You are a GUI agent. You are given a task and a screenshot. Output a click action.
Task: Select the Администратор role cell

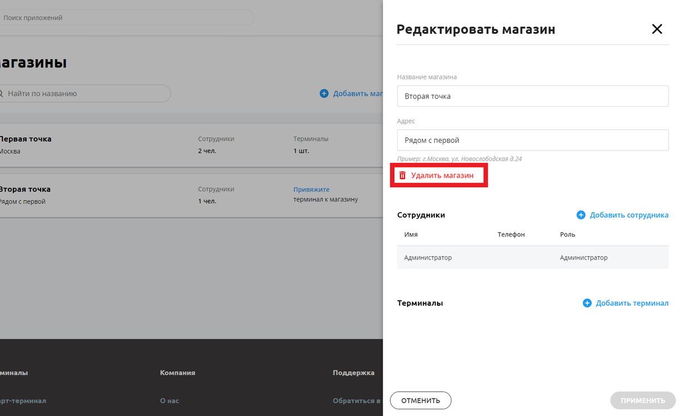coord(583,257)
